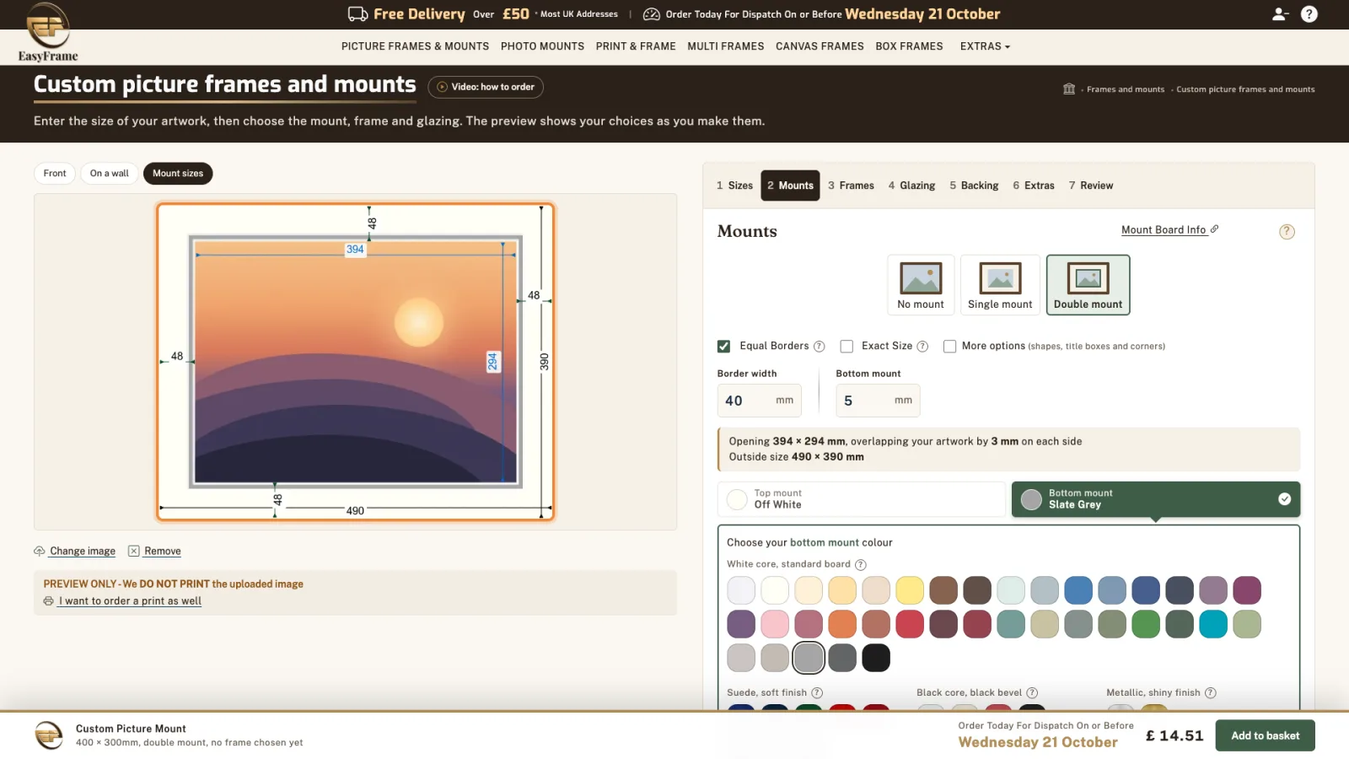Select the Mount sizes preview view
Image resolution: width=1349 pixels, height=759 pixels.
tap(178, 174)
